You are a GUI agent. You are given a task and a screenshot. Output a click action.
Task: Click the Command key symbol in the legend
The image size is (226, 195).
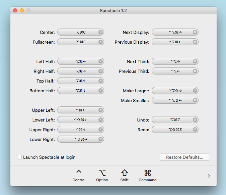pyautogui.click(x=148, y=173)
